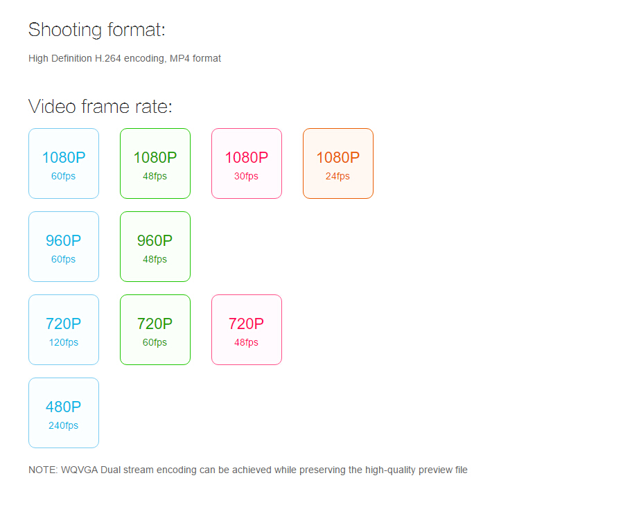The image size is (623, 505).
Task: Choose the green 720P 60fps tile
Action: [x=155, y=329]
